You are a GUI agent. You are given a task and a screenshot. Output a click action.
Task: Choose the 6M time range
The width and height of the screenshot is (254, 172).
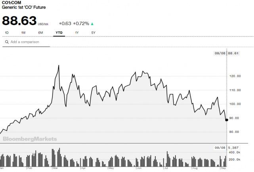tap(40, 32)
